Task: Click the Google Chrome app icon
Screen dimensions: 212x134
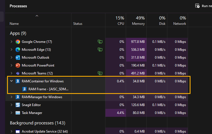Action: 18,42
